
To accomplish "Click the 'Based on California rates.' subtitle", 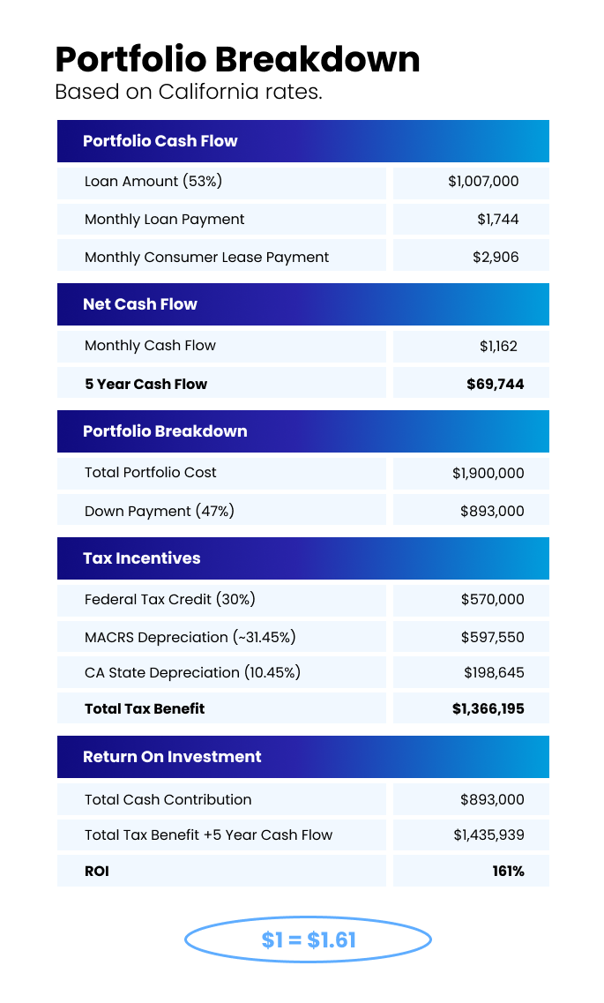I will pyautogui.click(x=189, y=92).
